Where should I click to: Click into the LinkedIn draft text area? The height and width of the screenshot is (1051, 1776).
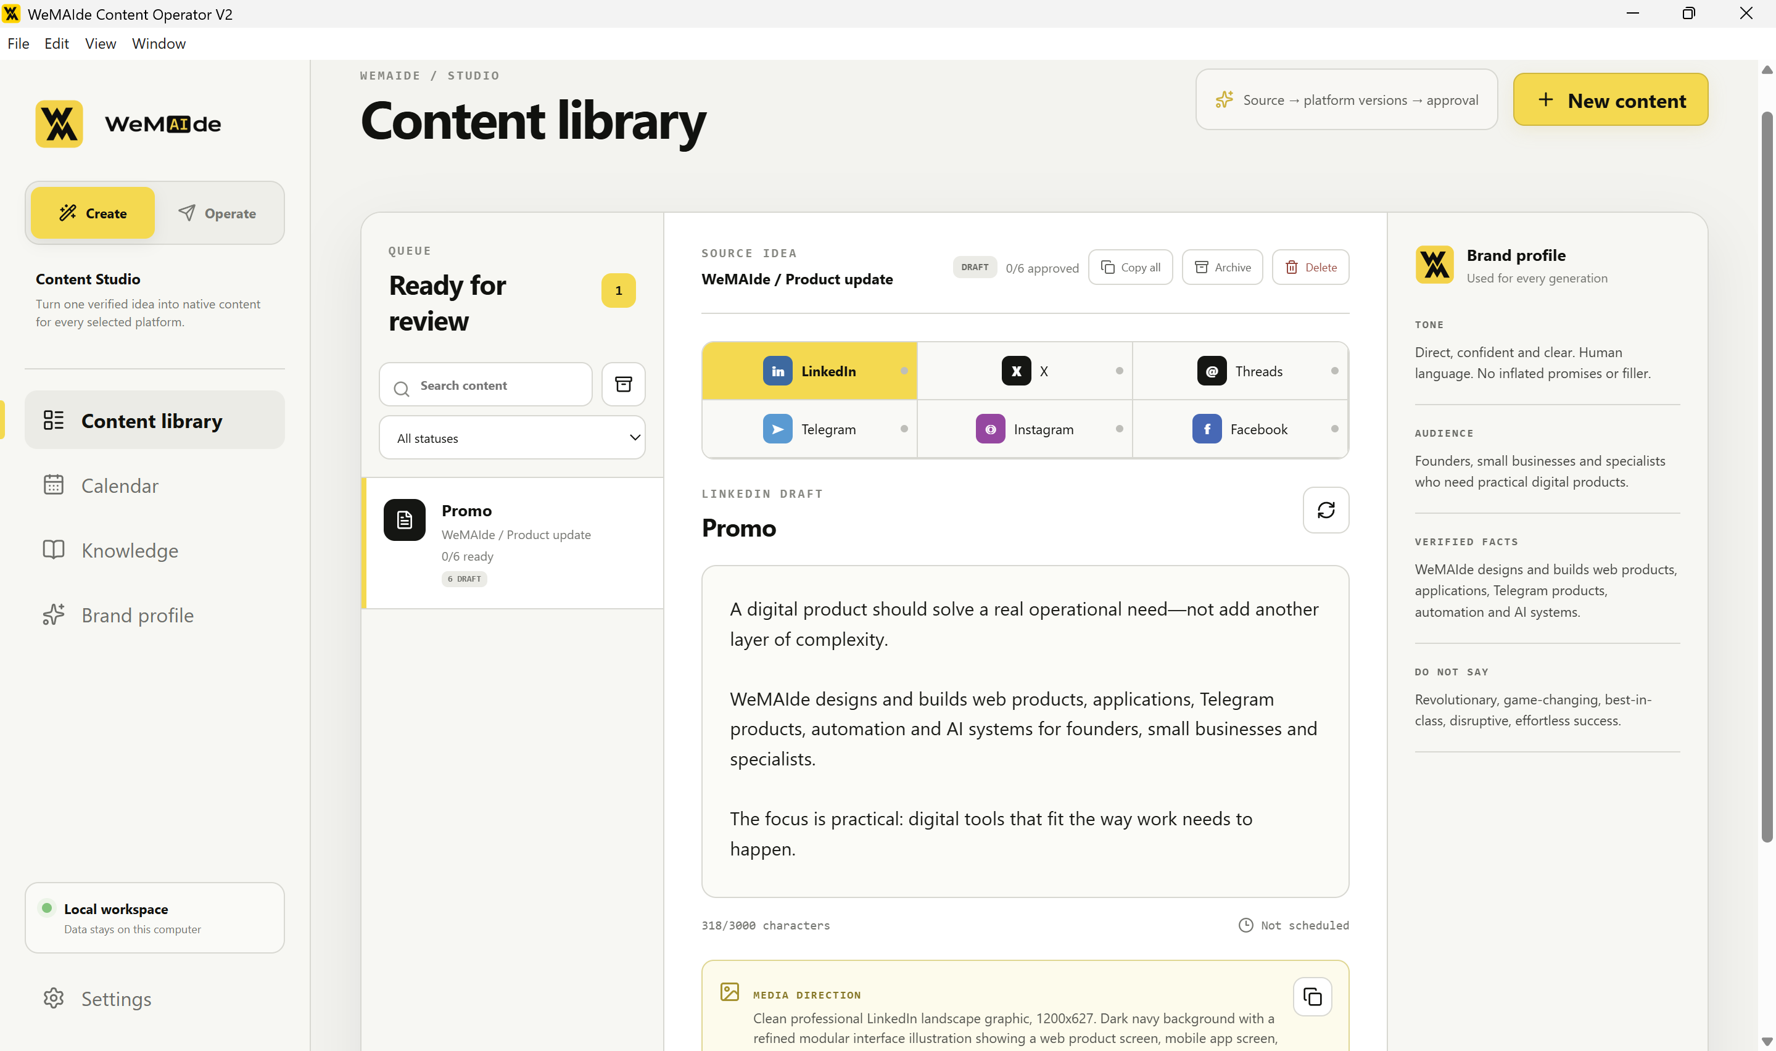(1025, 731)
